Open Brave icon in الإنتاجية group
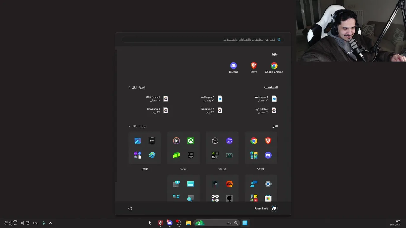Screen dimensions: 406x228 pos(268,141)
